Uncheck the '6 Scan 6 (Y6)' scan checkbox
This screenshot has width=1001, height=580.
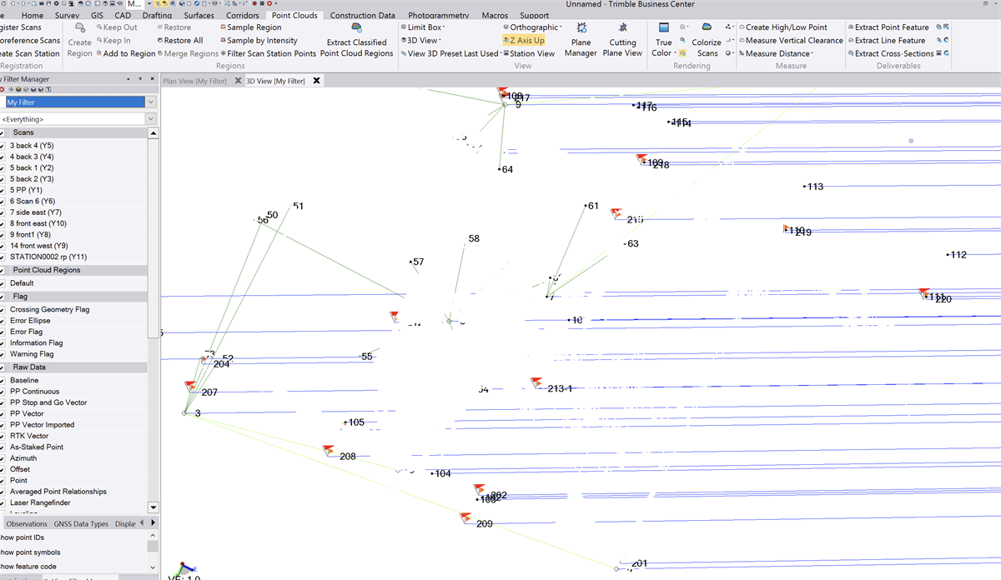[3, 202]
